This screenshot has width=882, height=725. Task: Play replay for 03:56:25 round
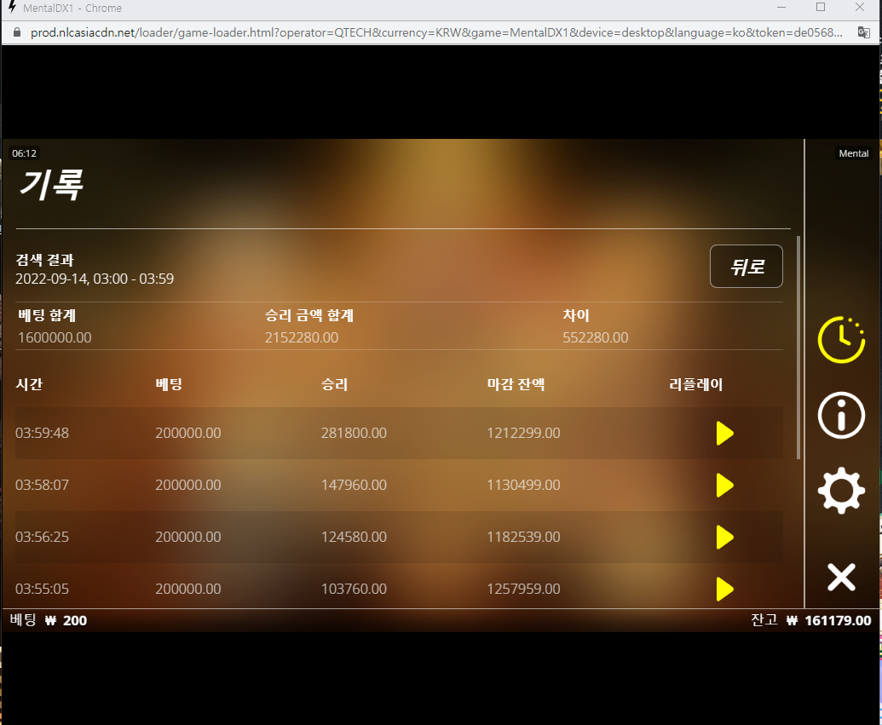724,537
